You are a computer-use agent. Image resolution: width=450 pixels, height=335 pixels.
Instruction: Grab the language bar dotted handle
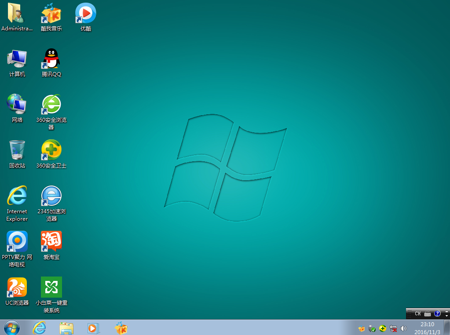pyautogui.click(x=410, y=313)
